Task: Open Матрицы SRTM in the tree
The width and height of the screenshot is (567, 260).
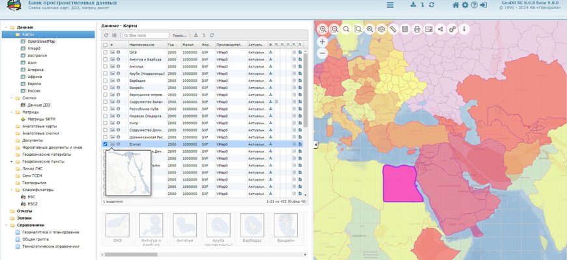Action: point(40,119)
